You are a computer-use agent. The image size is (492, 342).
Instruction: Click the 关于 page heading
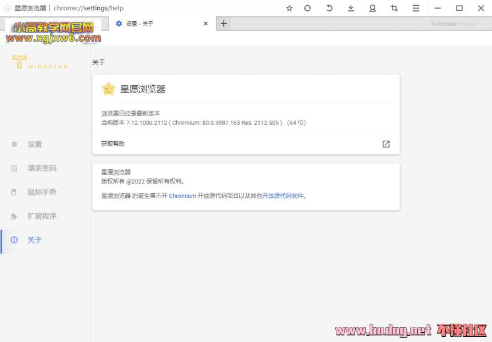pos(98,62)
